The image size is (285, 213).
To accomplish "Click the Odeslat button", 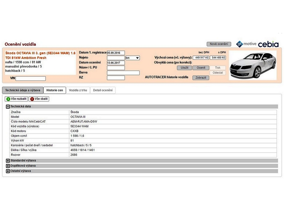I will (x=218, y=73).
